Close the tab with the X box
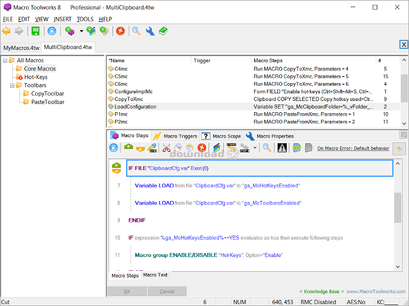Screen dimensions: 409x306 [403, 44]
